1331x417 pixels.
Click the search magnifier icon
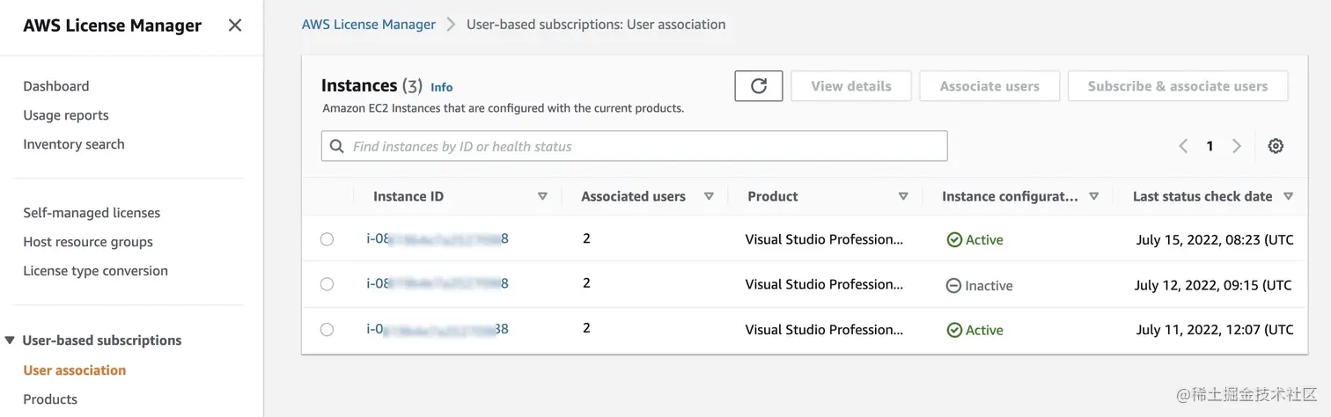[337, 146]
